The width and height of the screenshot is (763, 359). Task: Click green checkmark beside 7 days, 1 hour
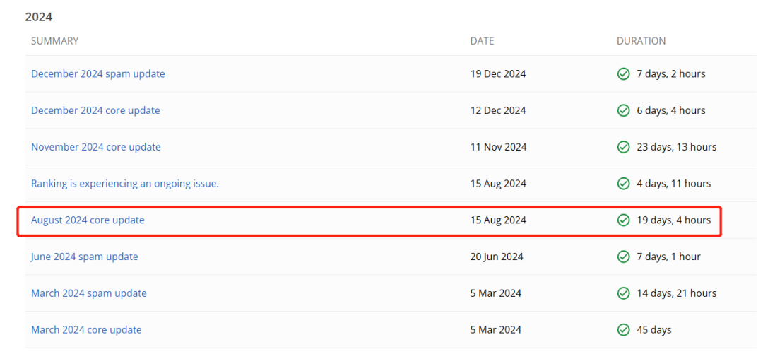tap(623, 257)
